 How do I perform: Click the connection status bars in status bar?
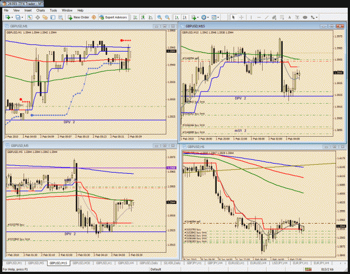pos(308,270)
